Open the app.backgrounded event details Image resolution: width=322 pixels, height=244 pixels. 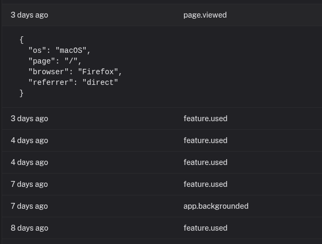coord(215,206)
